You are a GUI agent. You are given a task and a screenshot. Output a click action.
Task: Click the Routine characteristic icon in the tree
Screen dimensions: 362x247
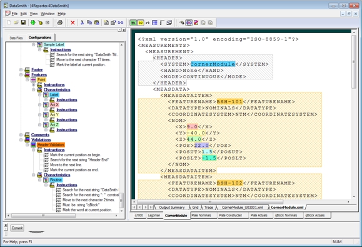(x=46, y=180)
